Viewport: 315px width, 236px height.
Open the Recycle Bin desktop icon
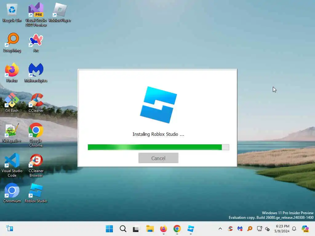pyautogui.click(x=12, y=13)
